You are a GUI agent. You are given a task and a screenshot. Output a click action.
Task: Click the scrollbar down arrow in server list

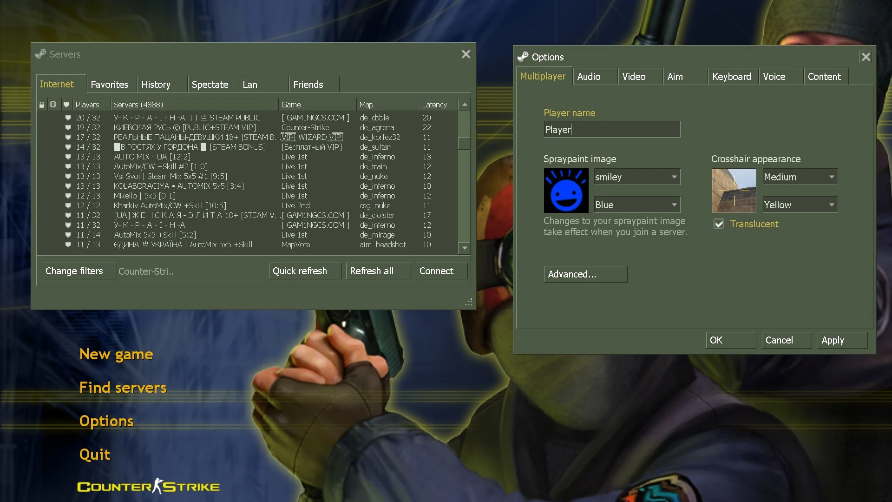coord(464,248)
